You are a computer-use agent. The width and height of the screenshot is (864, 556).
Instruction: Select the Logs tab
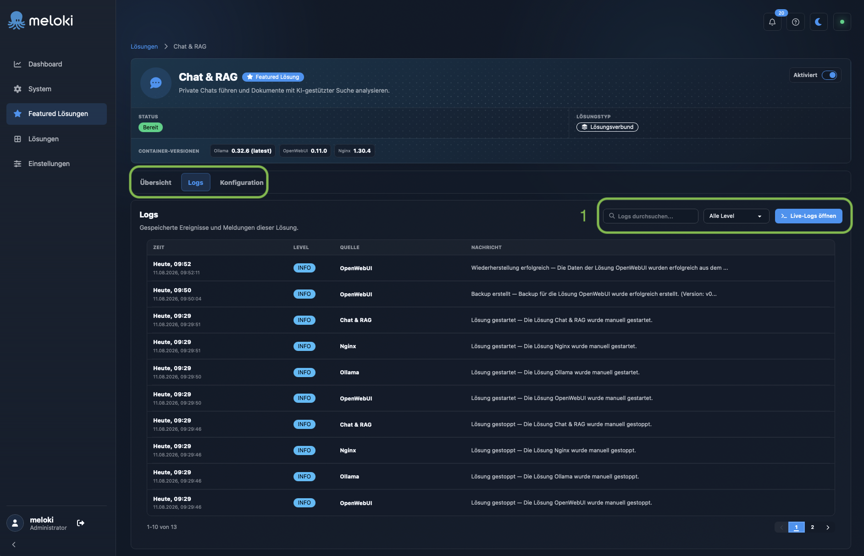click(x=195, y=183)
